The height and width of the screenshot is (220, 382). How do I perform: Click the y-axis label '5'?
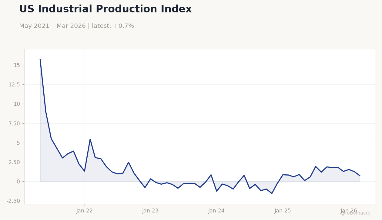(x=18, y=143)
